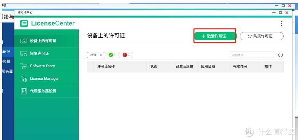Click the 恢复许可证 sidebar icon
The height and width of the screenshot is (140, 298).
pos(24,54)
